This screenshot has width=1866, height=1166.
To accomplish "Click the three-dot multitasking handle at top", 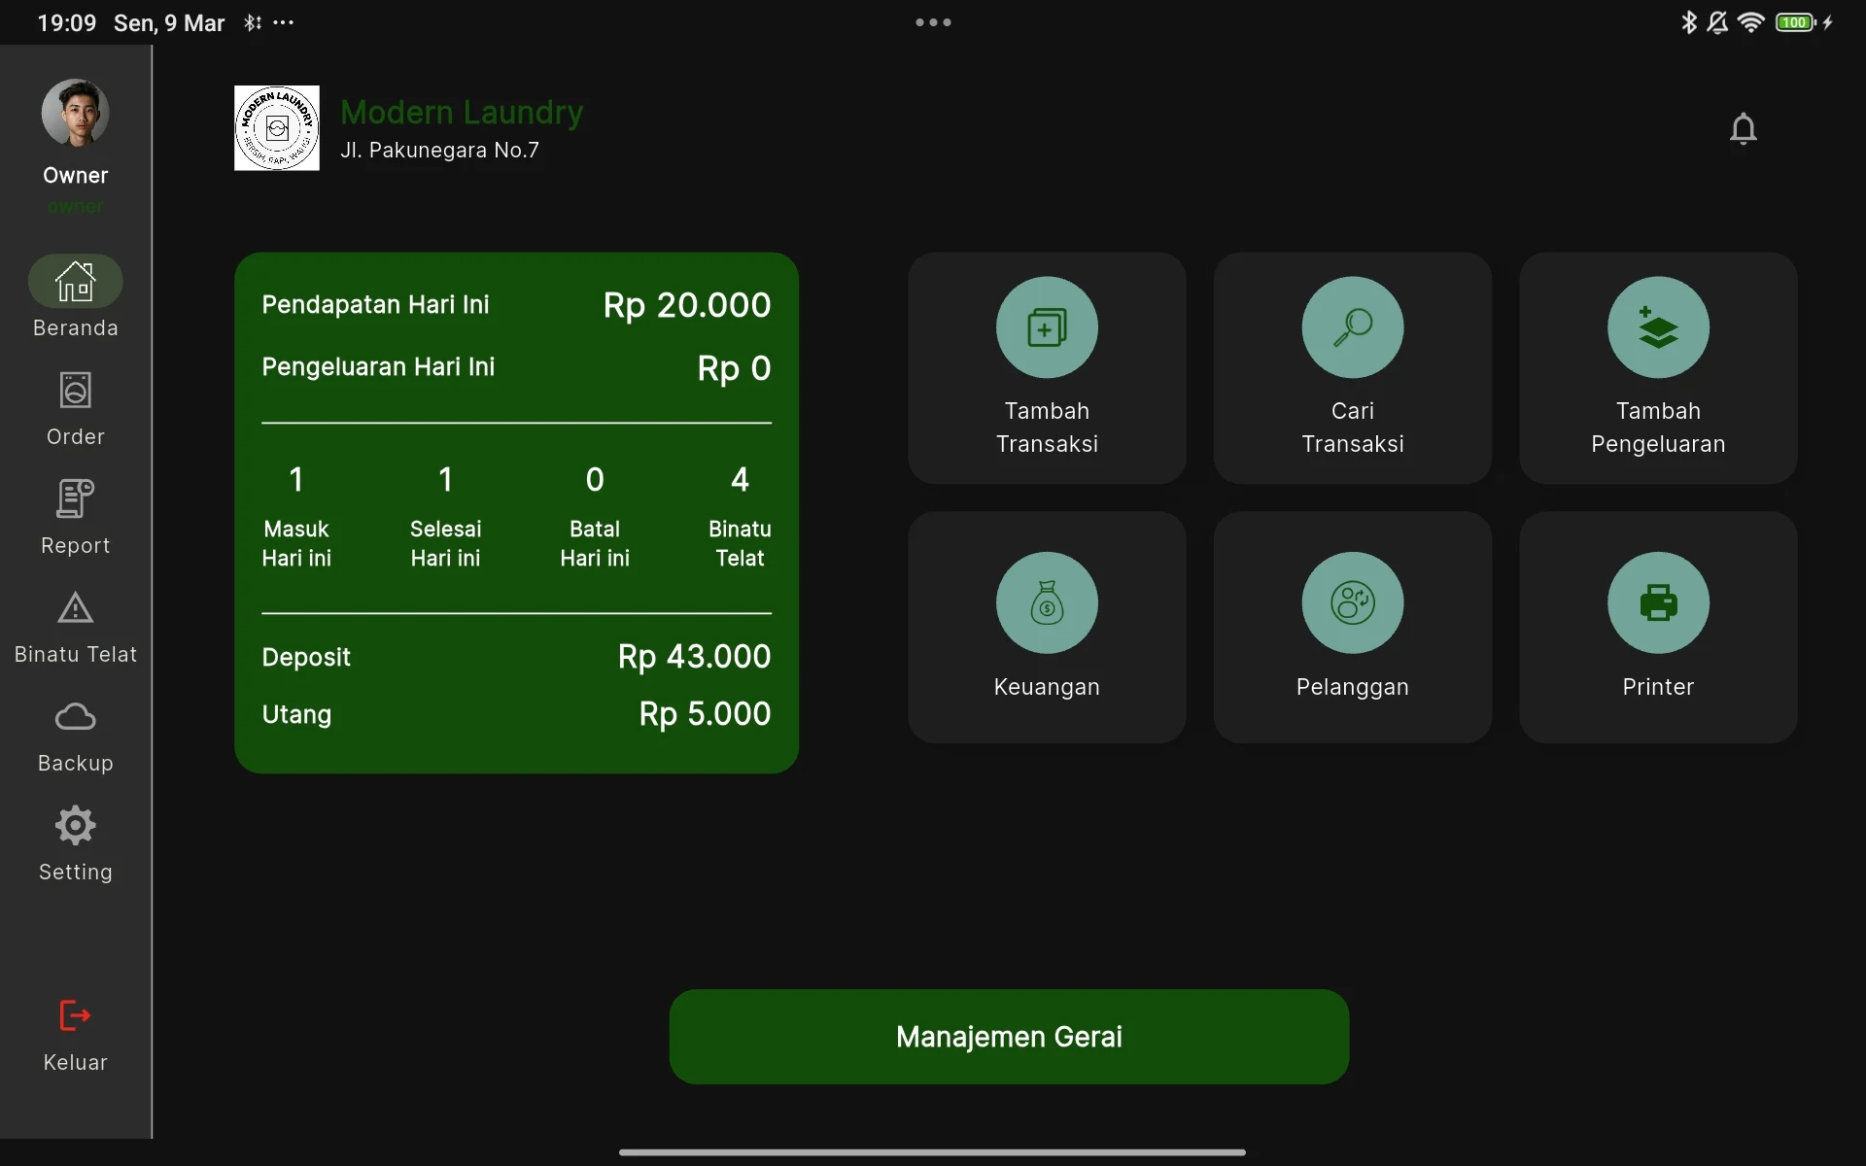I will pos(933,22).
